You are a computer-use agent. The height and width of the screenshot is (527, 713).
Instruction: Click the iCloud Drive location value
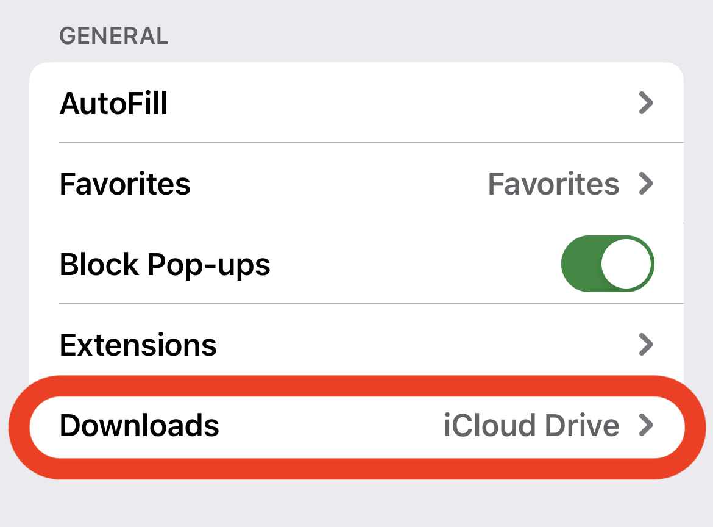pos(531,425)
